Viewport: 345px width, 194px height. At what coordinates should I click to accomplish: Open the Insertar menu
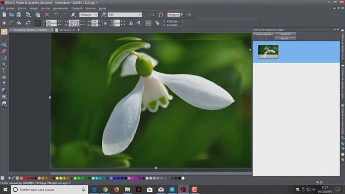(x=45, y=9)
